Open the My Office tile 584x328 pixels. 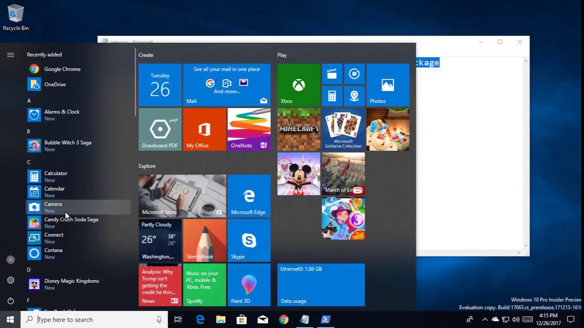tap(204, 129)
